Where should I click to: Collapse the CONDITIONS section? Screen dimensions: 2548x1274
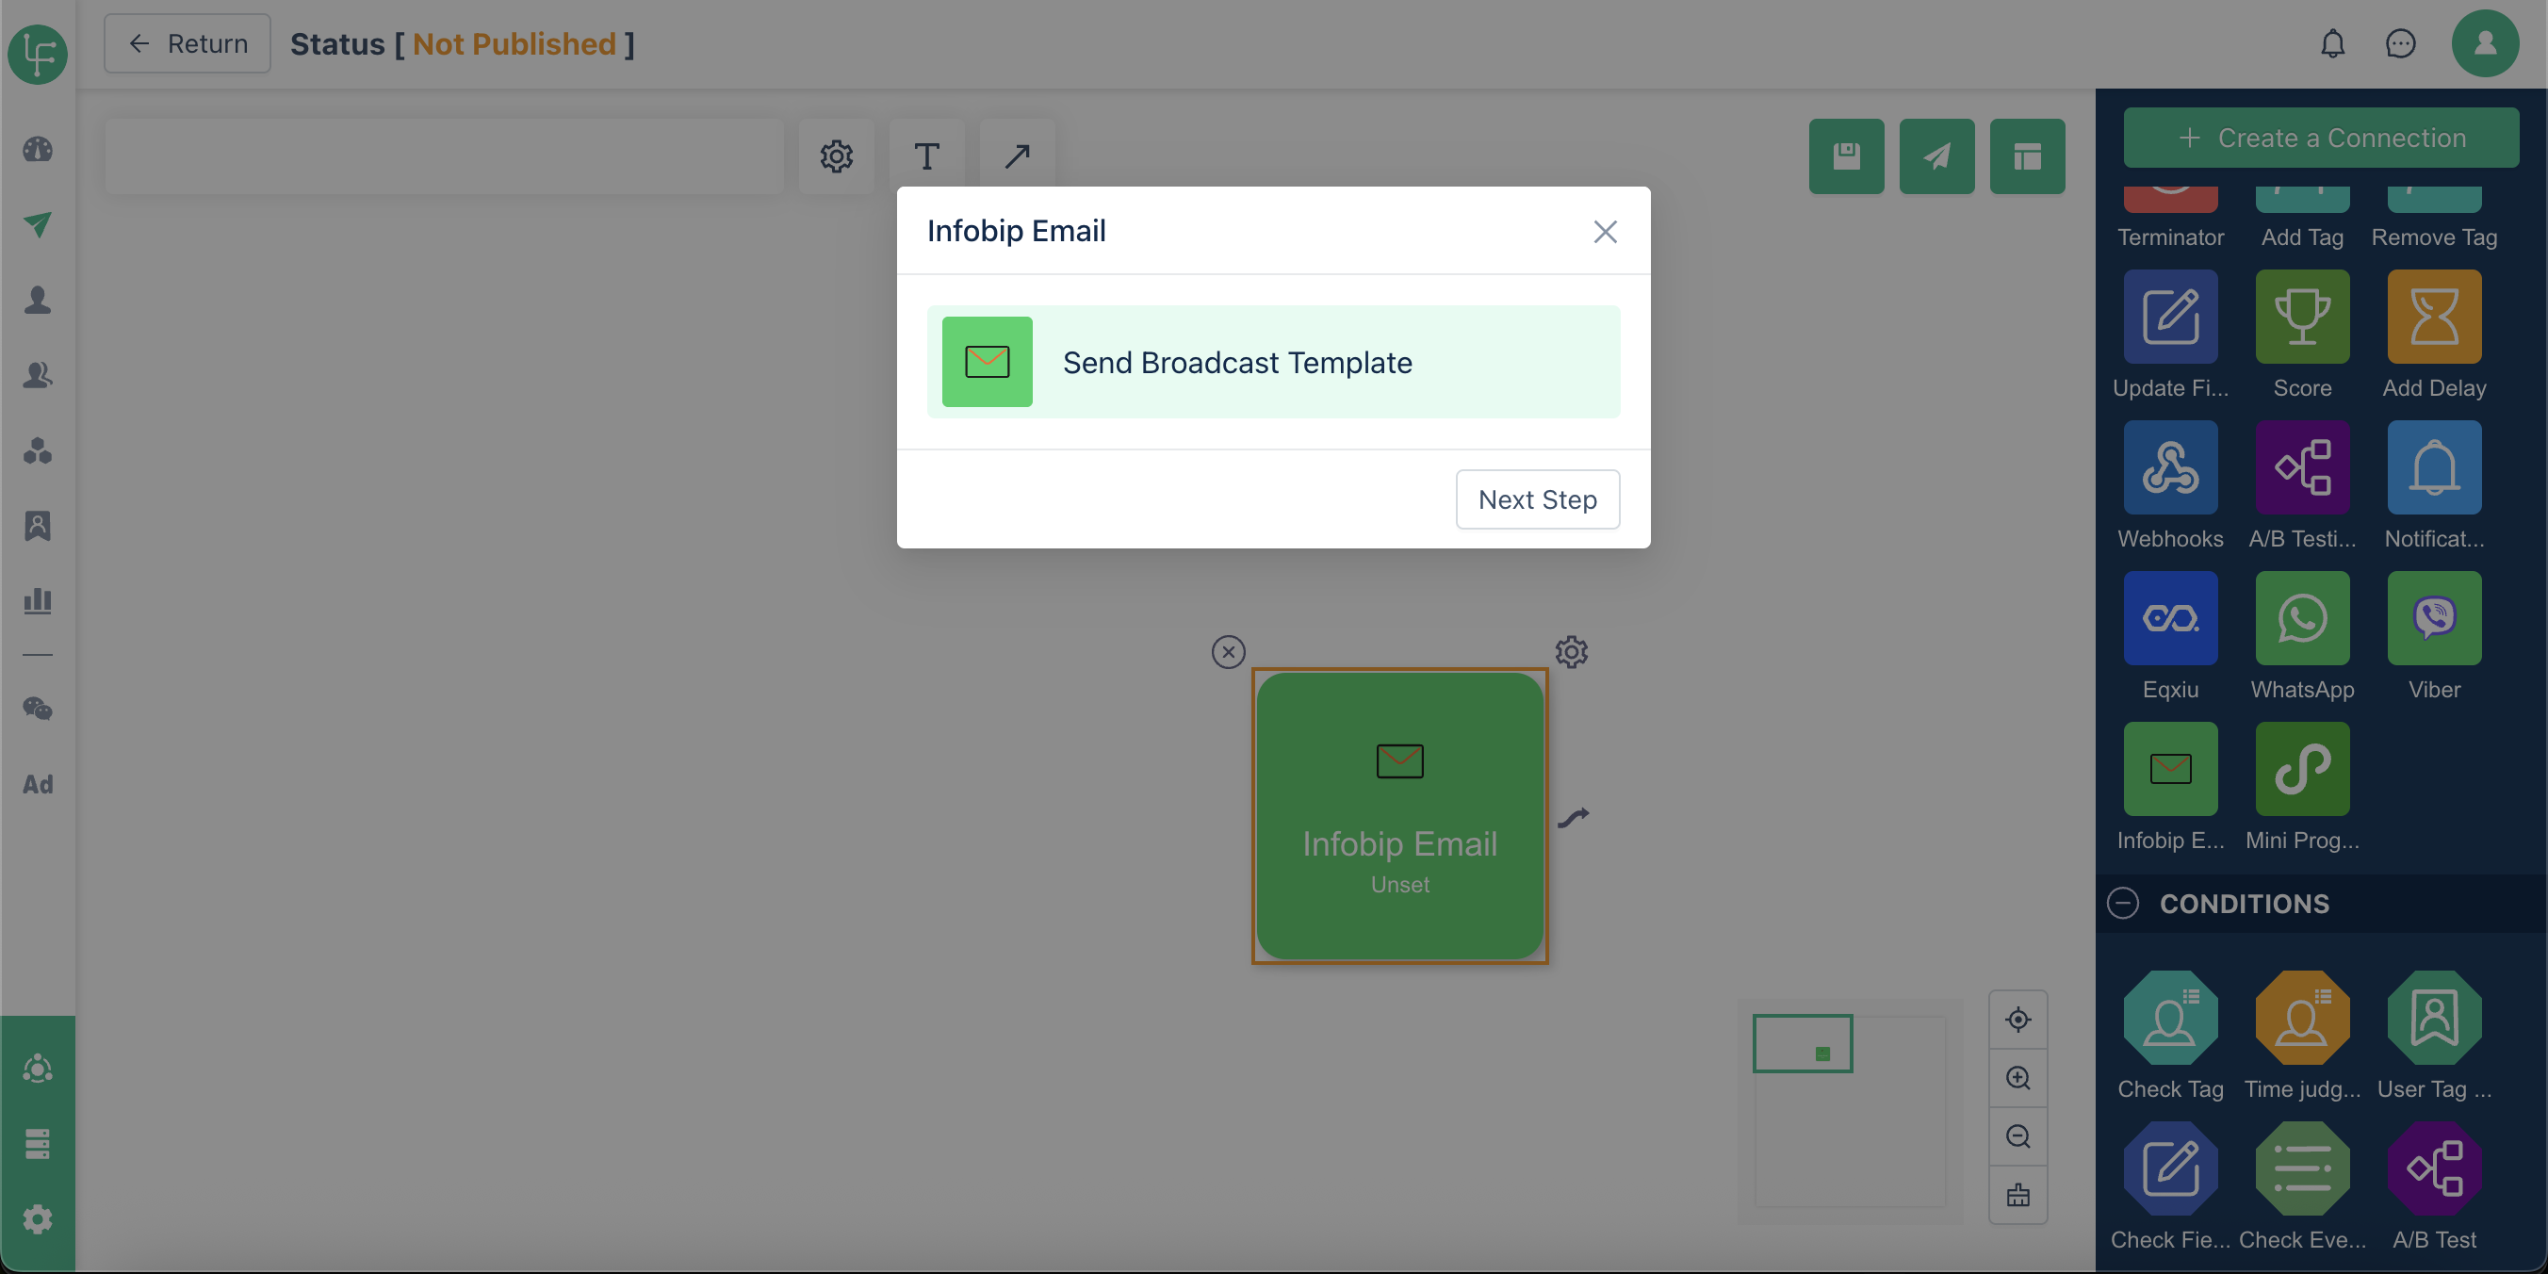(x=2123, y=903)
